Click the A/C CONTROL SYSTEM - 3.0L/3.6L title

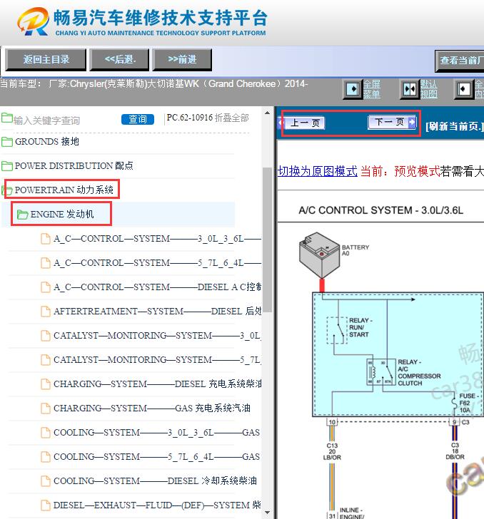click(380, 210)
